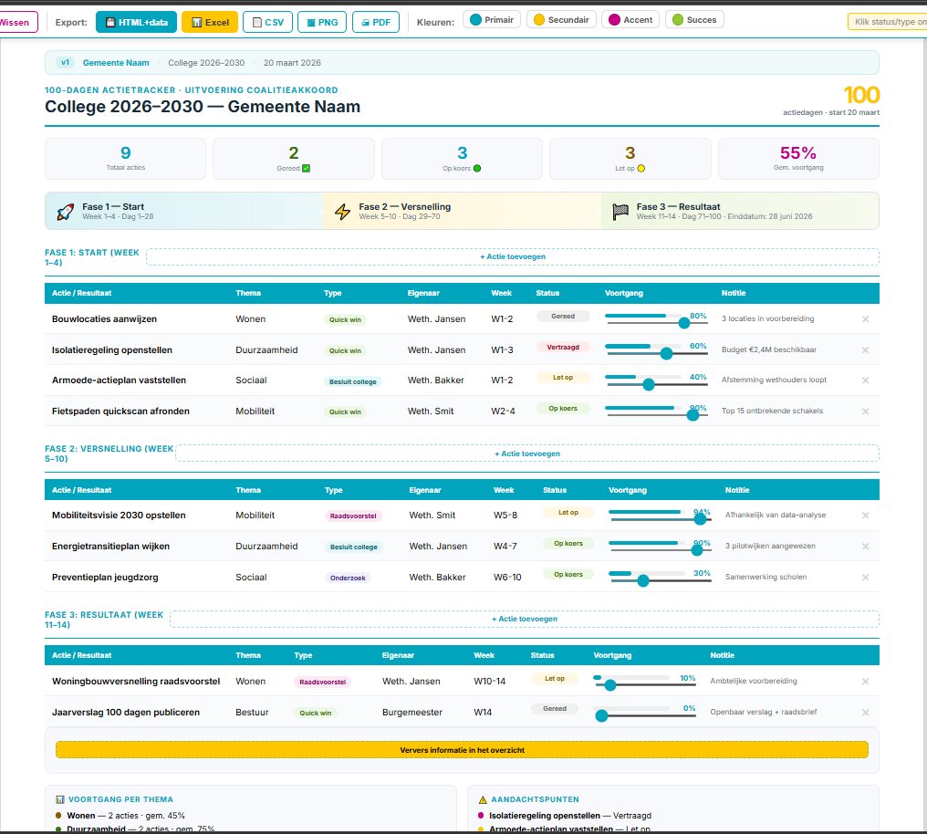Image resolution: width=927 pixels, height=834 pixels.
Task: Export the data as CSV
Action: click(267, 21)
